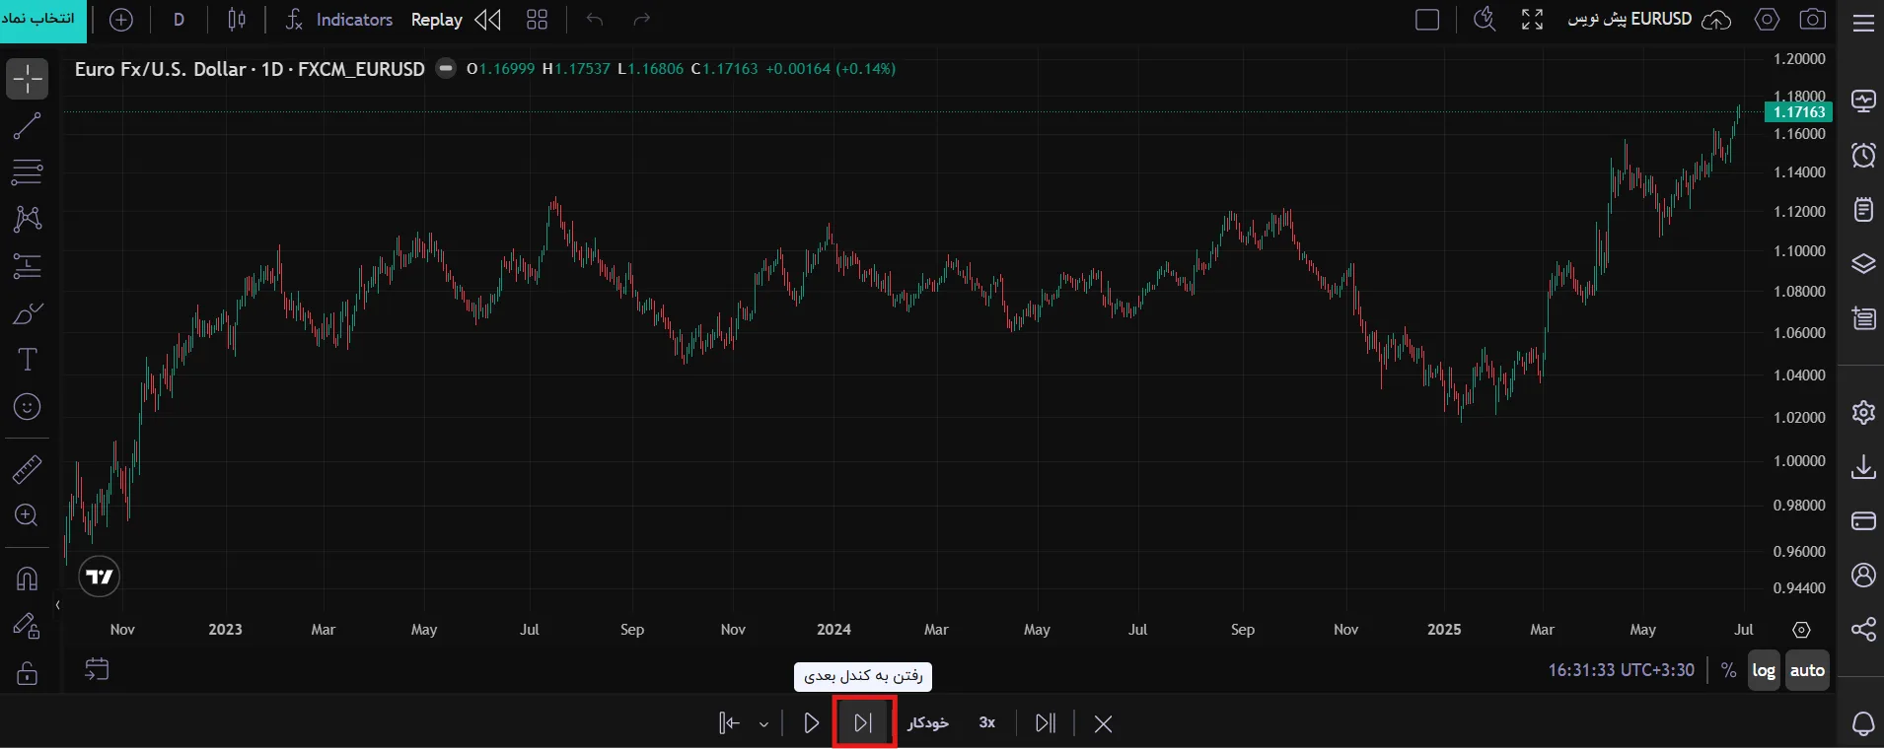Image resolution: width=1884 pixels, height=749 pixels.
Task: Play the bar replay
Action: 811,723
